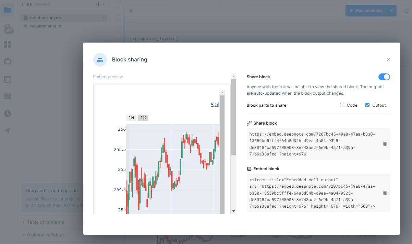This screenshot has height=244, width=412.
Task: Click the 'Embed preview' label
Action: pyautogui.click(x=108, y=77)
